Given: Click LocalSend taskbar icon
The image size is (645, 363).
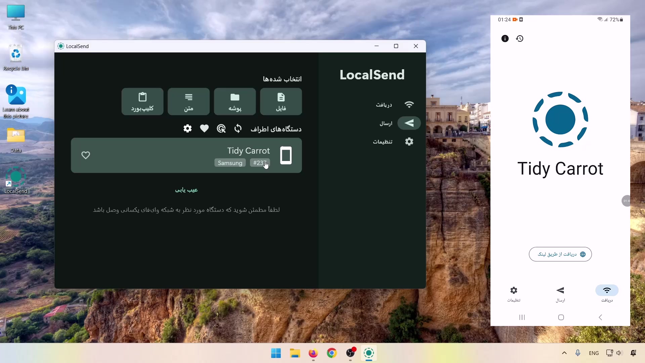Looking at the screenshot, I should pyautogui.click(x=369, y=353).
